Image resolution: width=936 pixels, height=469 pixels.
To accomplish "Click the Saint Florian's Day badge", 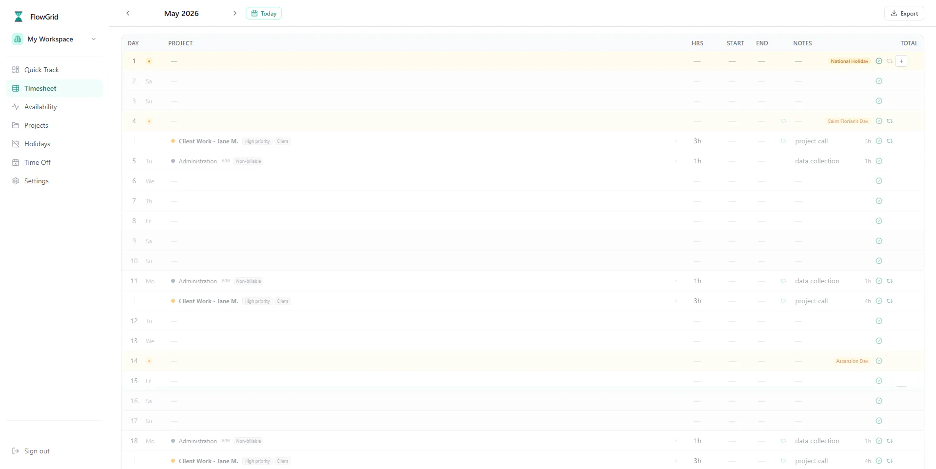I will (x=848, y=121).
